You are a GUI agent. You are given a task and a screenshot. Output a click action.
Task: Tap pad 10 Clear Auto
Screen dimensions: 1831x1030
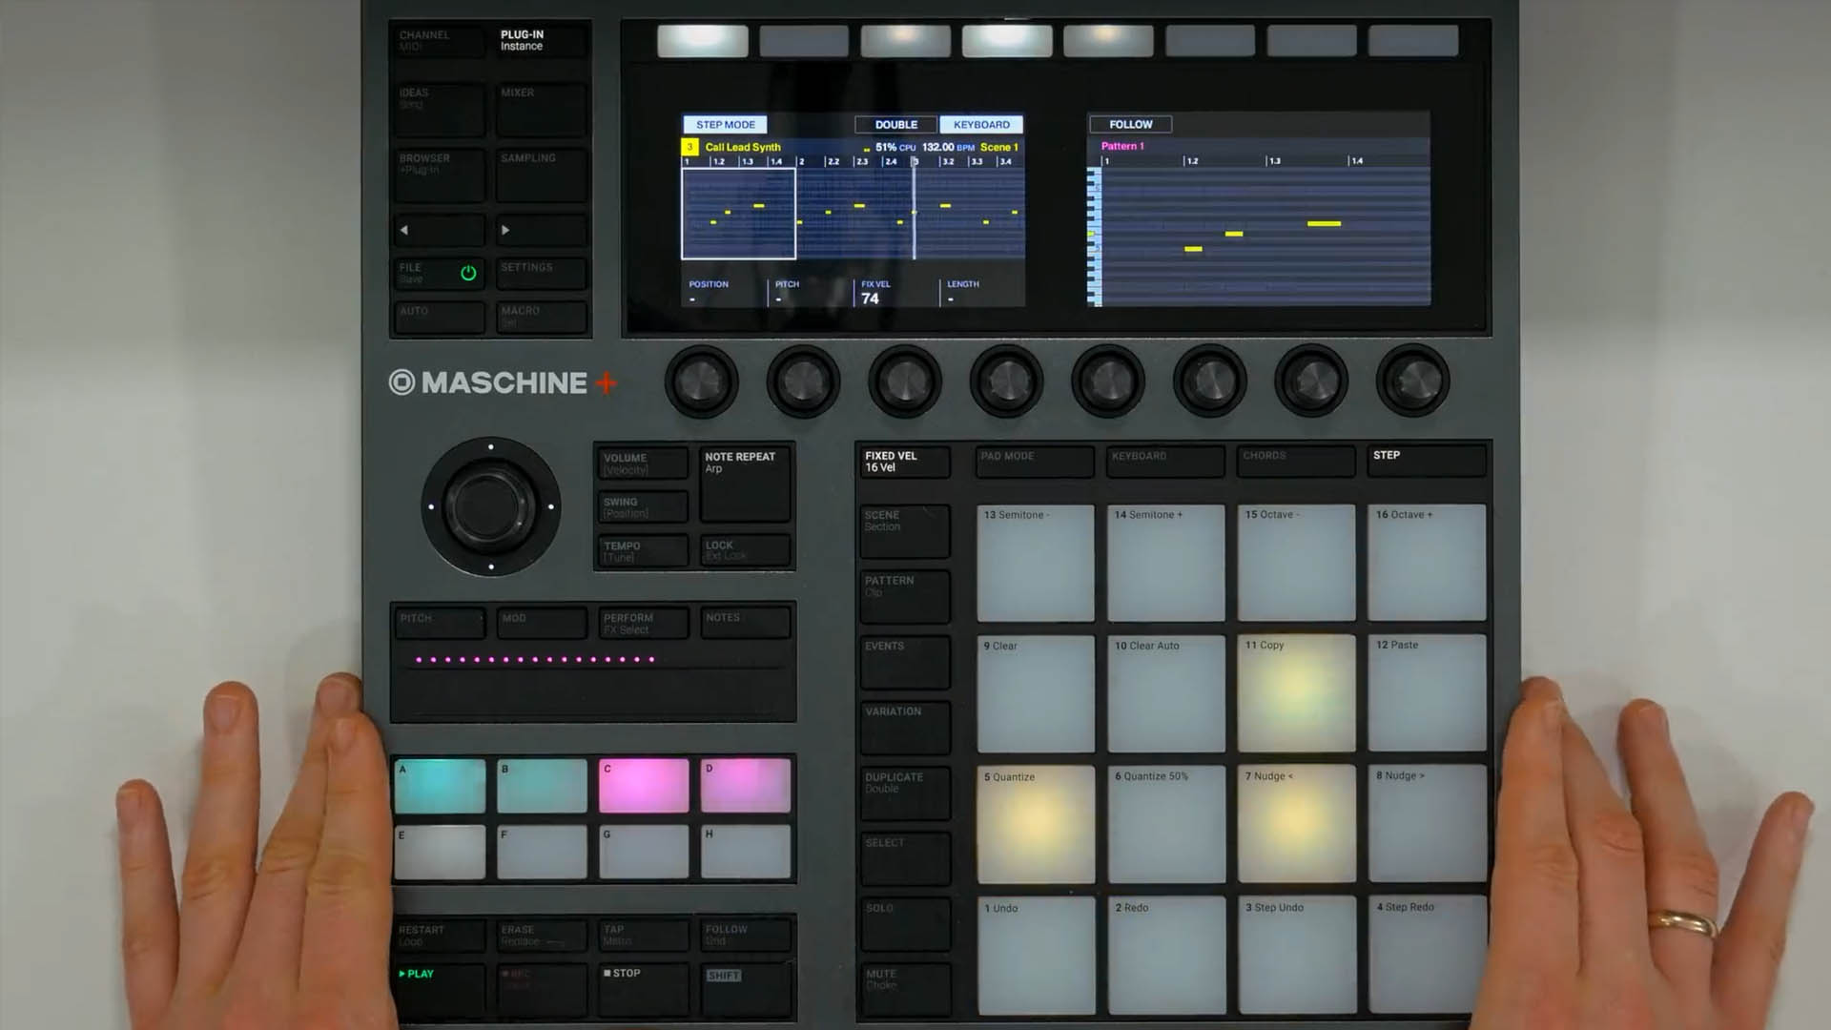point(1166,693)
